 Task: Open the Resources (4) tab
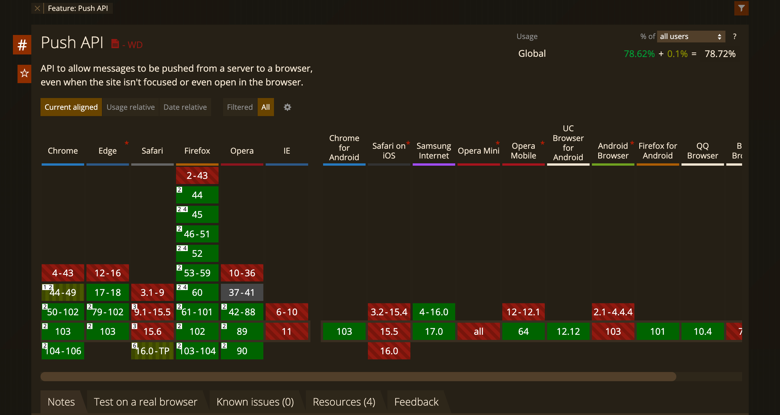point(344,402)
